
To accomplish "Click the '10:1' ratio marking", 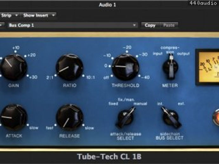I will (90, 77).
